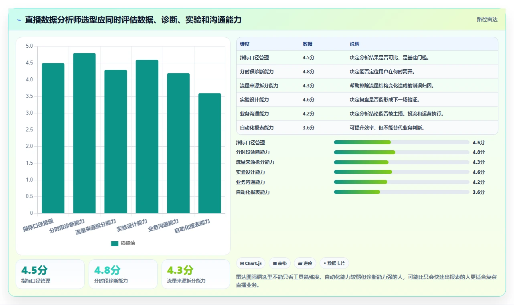Click the 业务沟通能力 bar in chart

pos(178,143)
